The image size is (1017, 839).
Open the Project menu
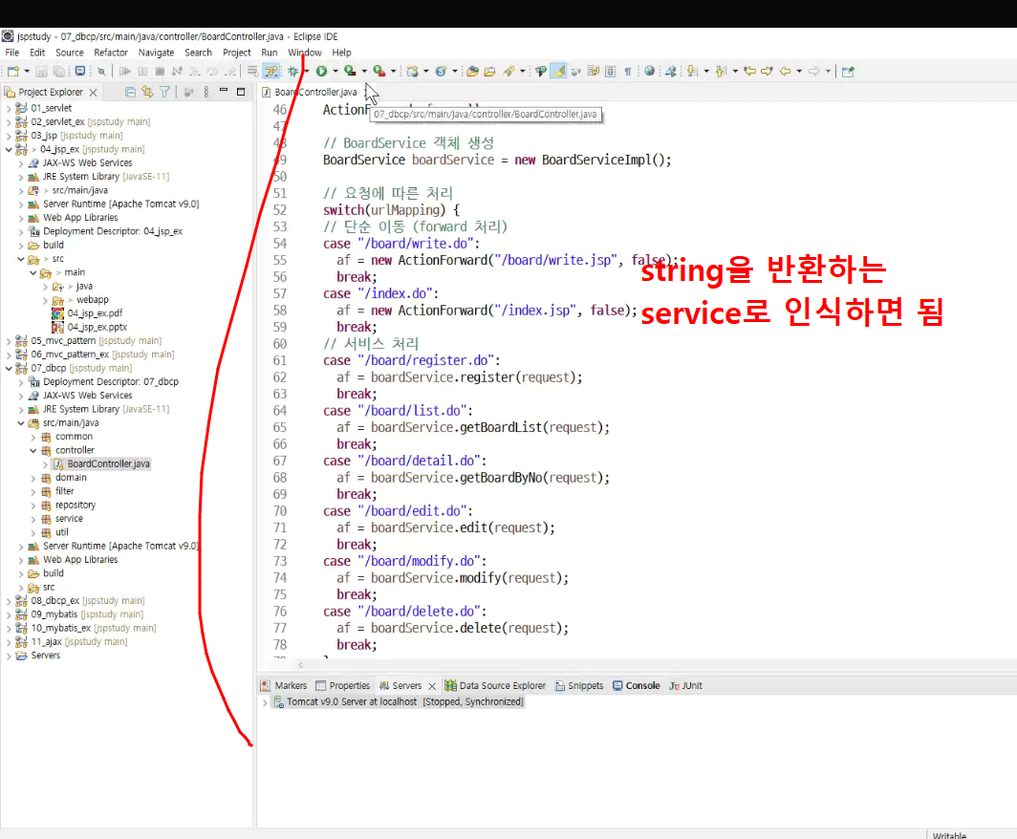(237, 53)
